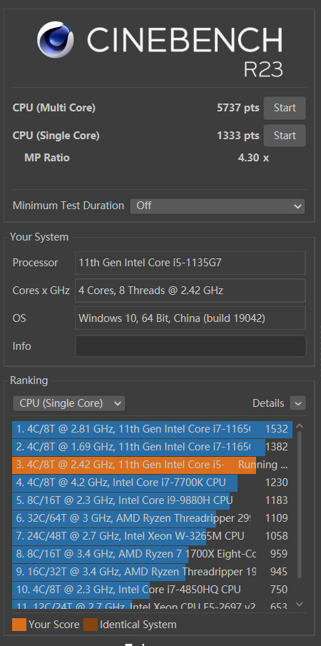
Task: Click the Info text field
Action: 190,346
